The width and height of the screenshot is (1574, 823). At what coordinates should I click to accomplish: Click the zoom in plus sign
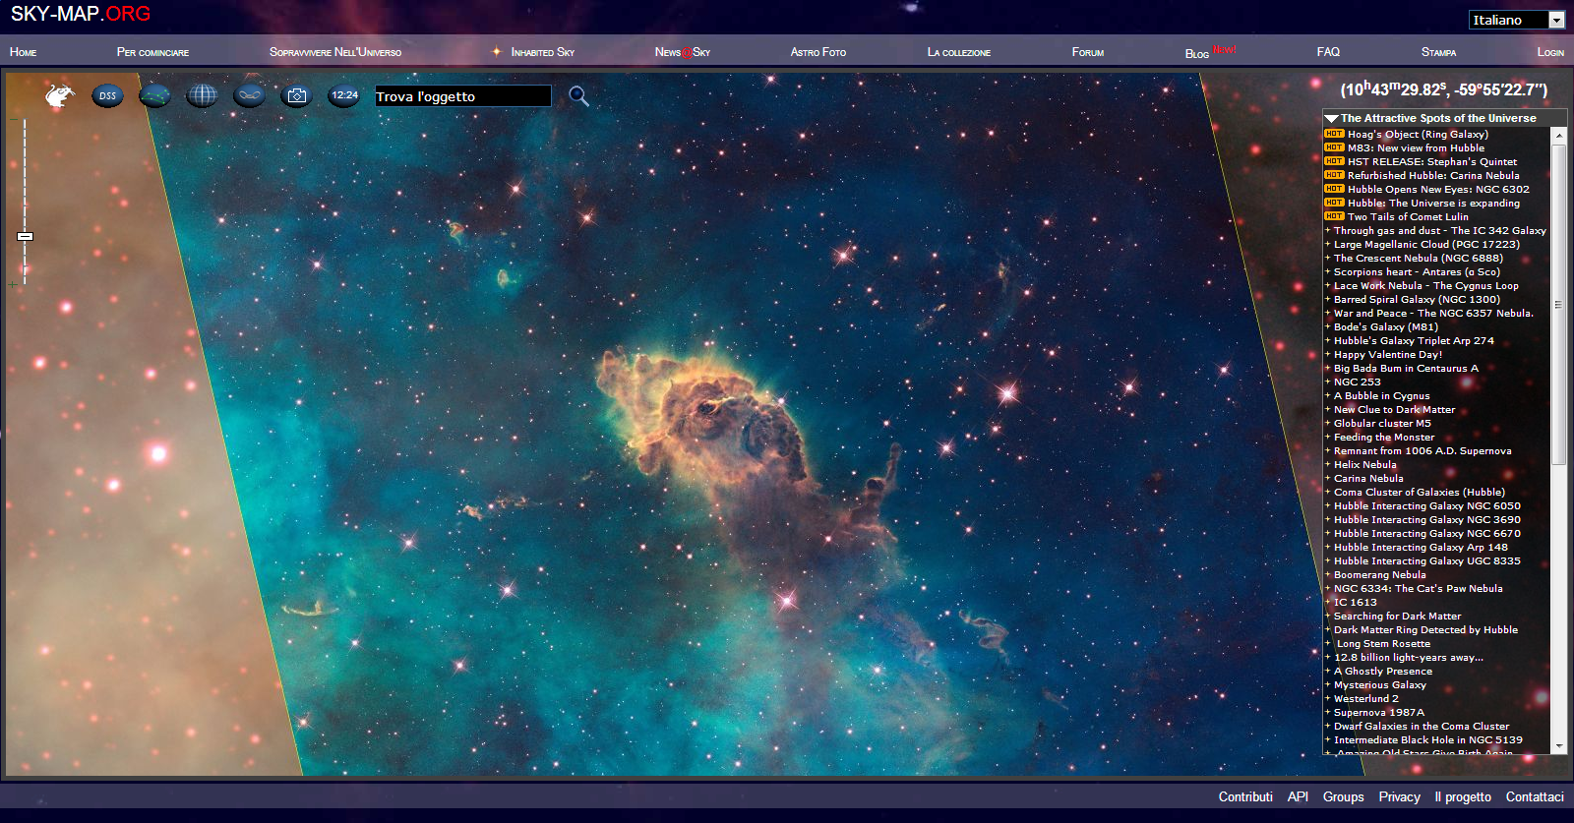[x=13, y=284]
